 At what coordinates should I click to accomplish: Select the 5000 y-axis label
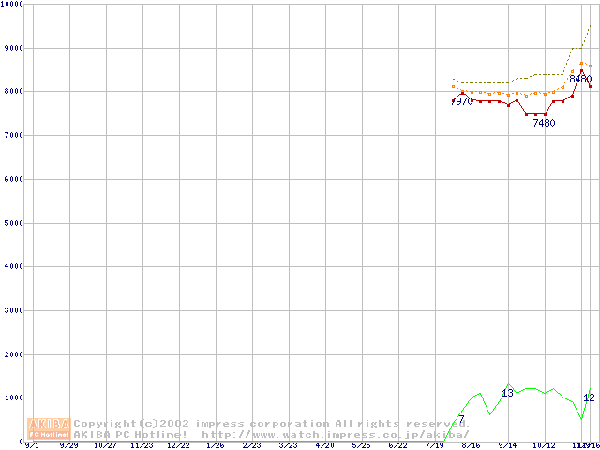point(11,223)
